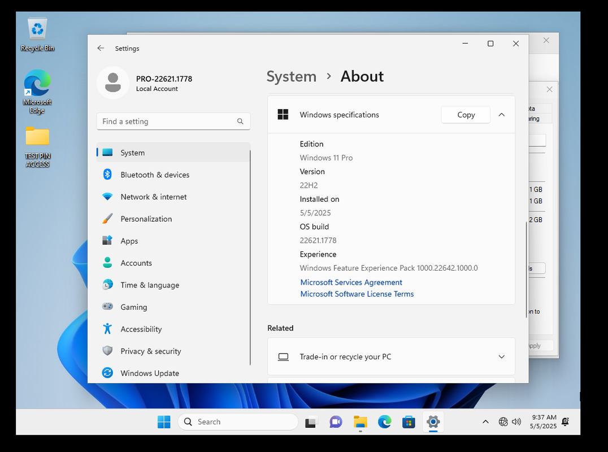Click the search magnifier in Find a setting
Image resolution: width=608 pixels, height=452 pixels.
click(x=240, y=121)
